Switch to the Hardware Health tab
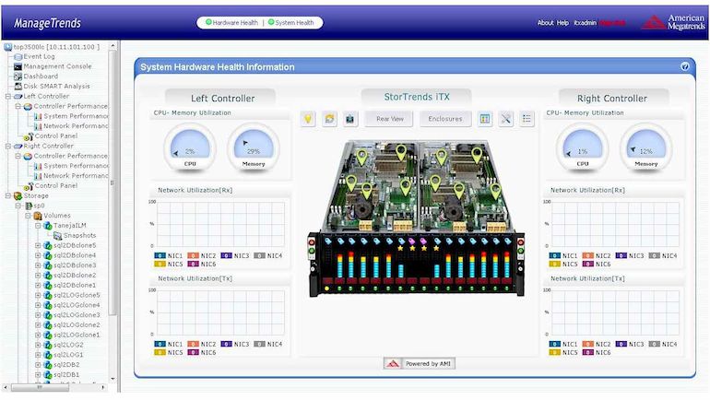 [x=231, y=22]
